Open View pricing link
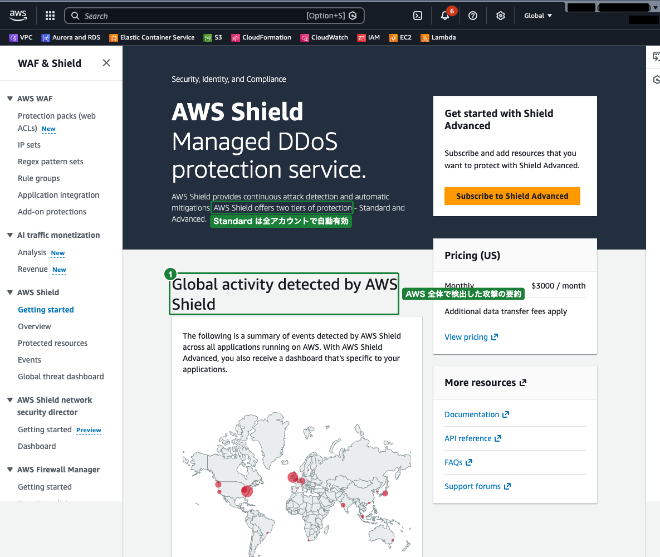Image resolution: width=660 pixels, height=557 pixels. point(471,337)
